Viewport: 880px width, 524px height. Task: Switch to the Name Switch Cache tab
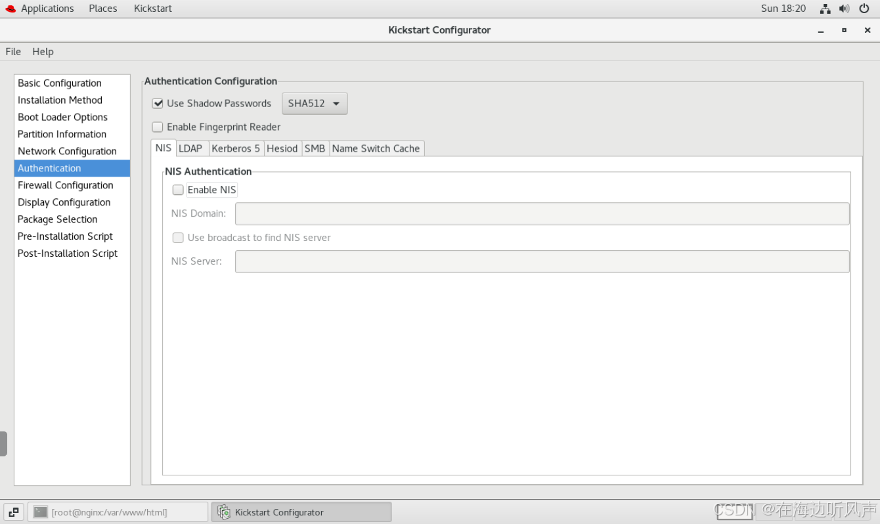pos(376,148)
